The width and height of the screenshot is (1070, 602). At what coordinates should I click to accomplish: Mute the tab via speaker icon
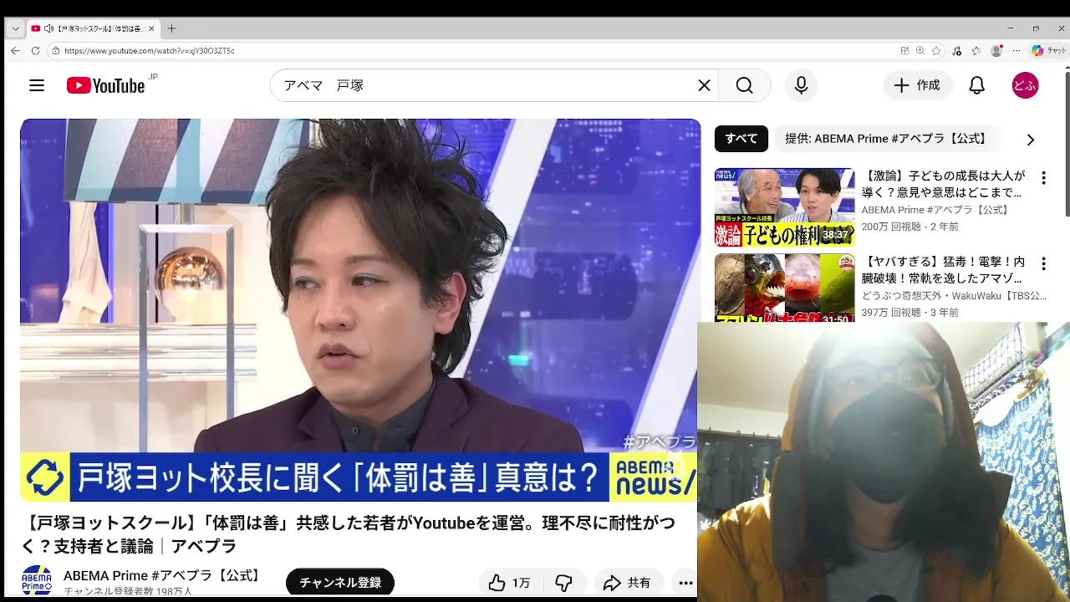coord(48,28)
